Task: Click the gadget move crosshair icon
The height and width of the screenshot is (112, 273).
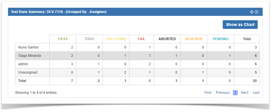Action: pos(252,12)
